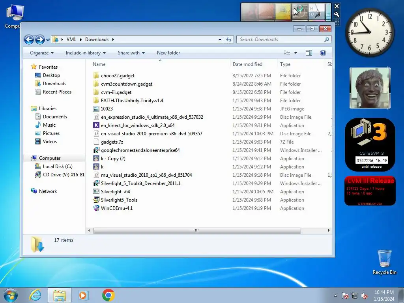Launch Internet Explorer from taskbar
The height and width of the screenshot is (303, 404).
click(x=35, y=295)
